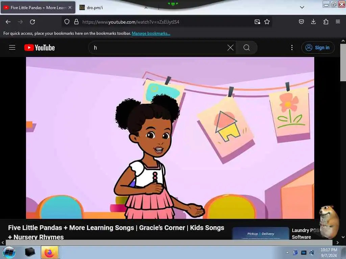Viewport: 346px width, 259px height.
Task: Click the Firefox taskbar icon
Action: point(50,252)
